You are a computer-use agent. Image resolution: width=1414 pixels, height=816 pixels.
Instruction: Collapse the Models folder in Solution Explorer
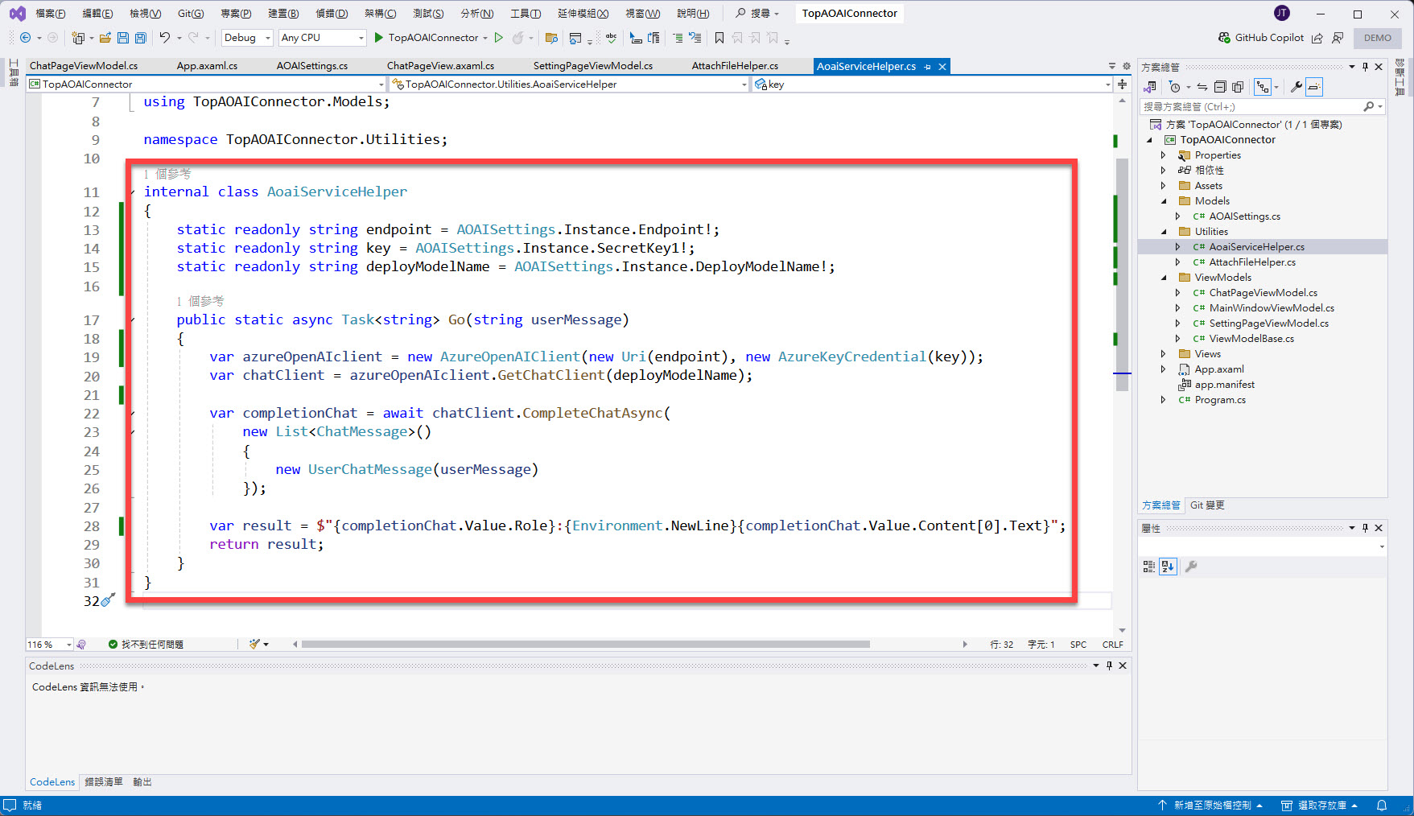point(1163,201)
